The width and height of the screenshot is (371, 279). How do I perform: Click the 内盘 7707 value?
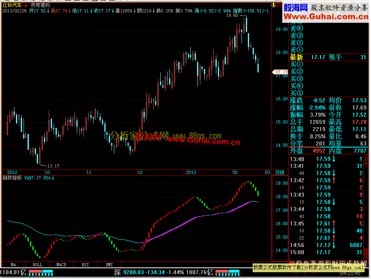(360, 151)
